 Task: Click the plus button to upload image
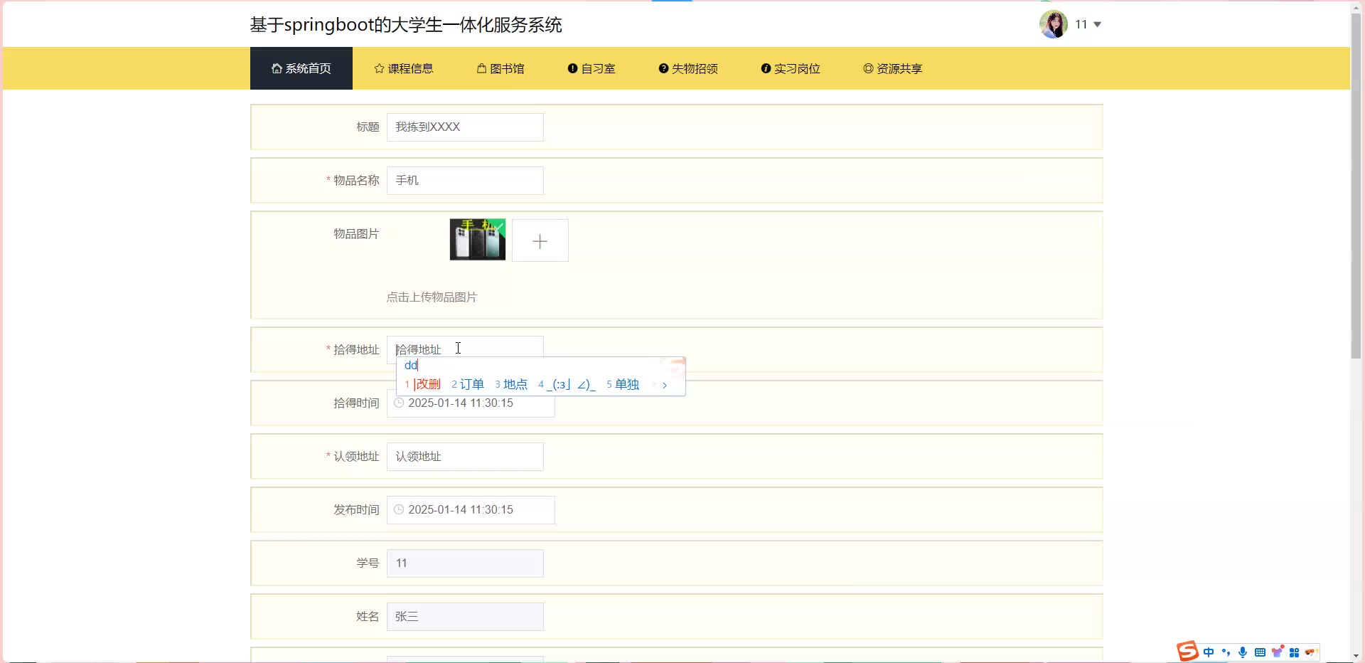pos(540,241)
